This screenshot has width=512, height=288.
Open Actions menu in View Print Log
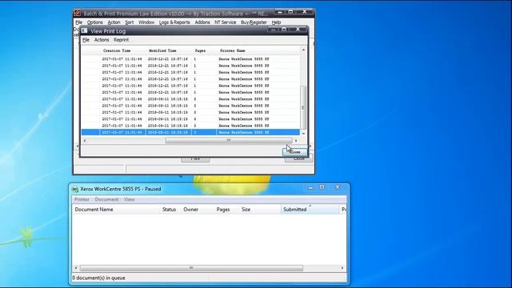pyautogui.click(x=102, y=40)
